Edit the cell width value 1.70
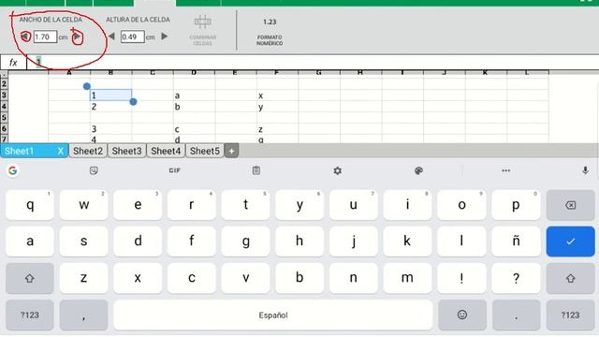The height and width of the screenshot is (337, 599). pos(46,37)
